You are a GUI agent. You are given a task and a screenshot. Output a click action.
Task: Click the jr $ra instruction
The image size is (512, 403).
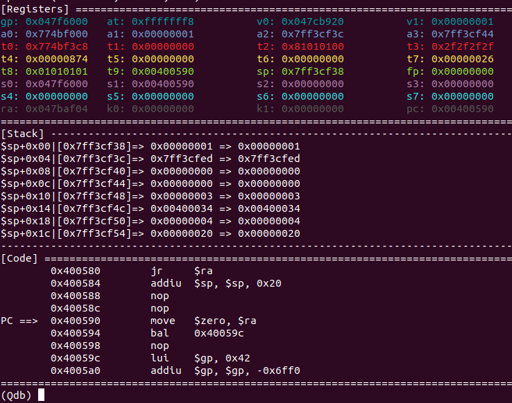[x=181, y=271]
